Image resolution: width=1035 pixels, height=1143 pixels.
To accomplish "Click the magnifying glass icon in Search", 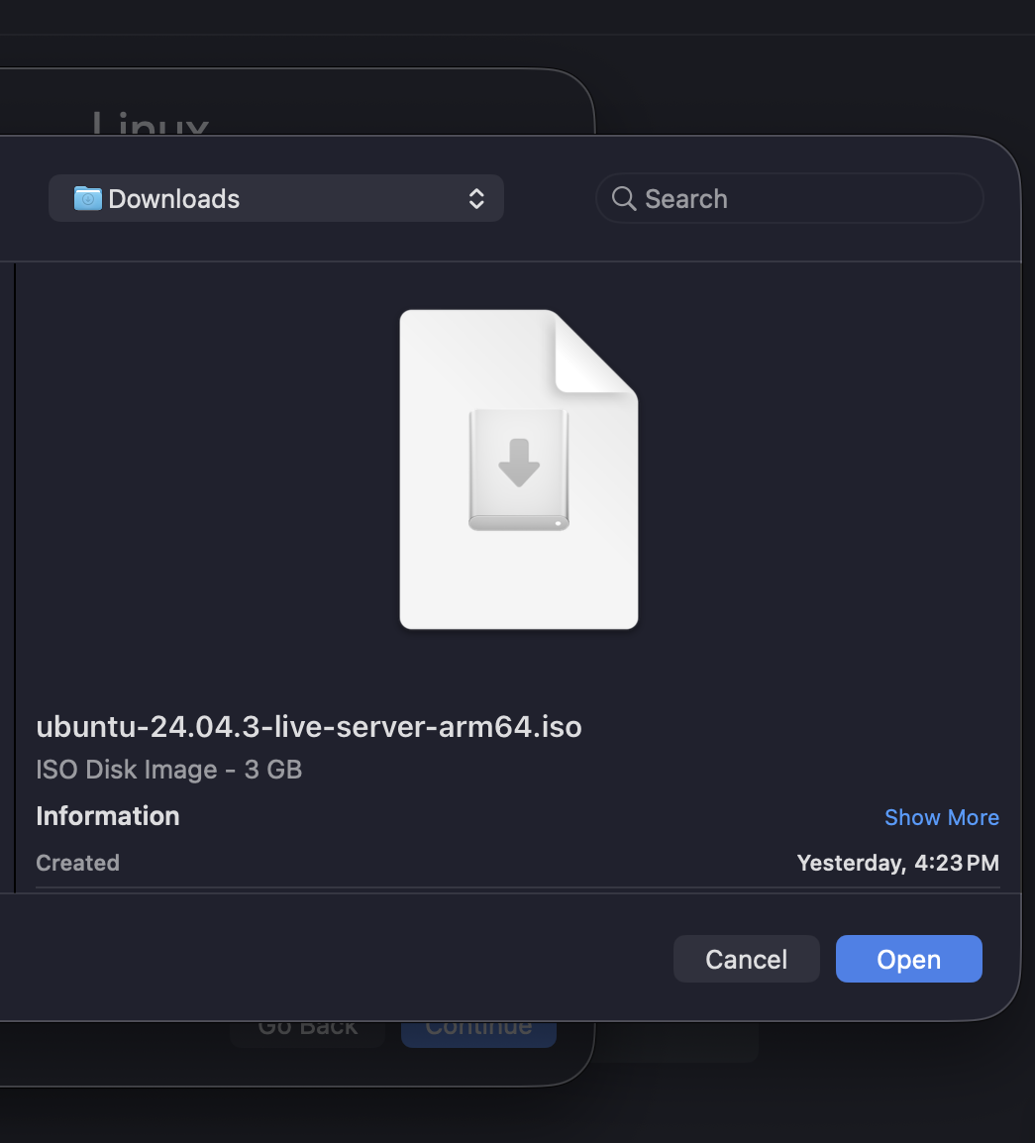I will click(x=623, y=198).
